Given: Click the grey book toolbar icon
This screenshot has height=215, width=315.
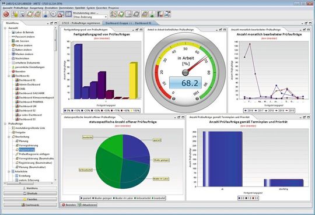Looking at the screenshot, I should point(136,14).
